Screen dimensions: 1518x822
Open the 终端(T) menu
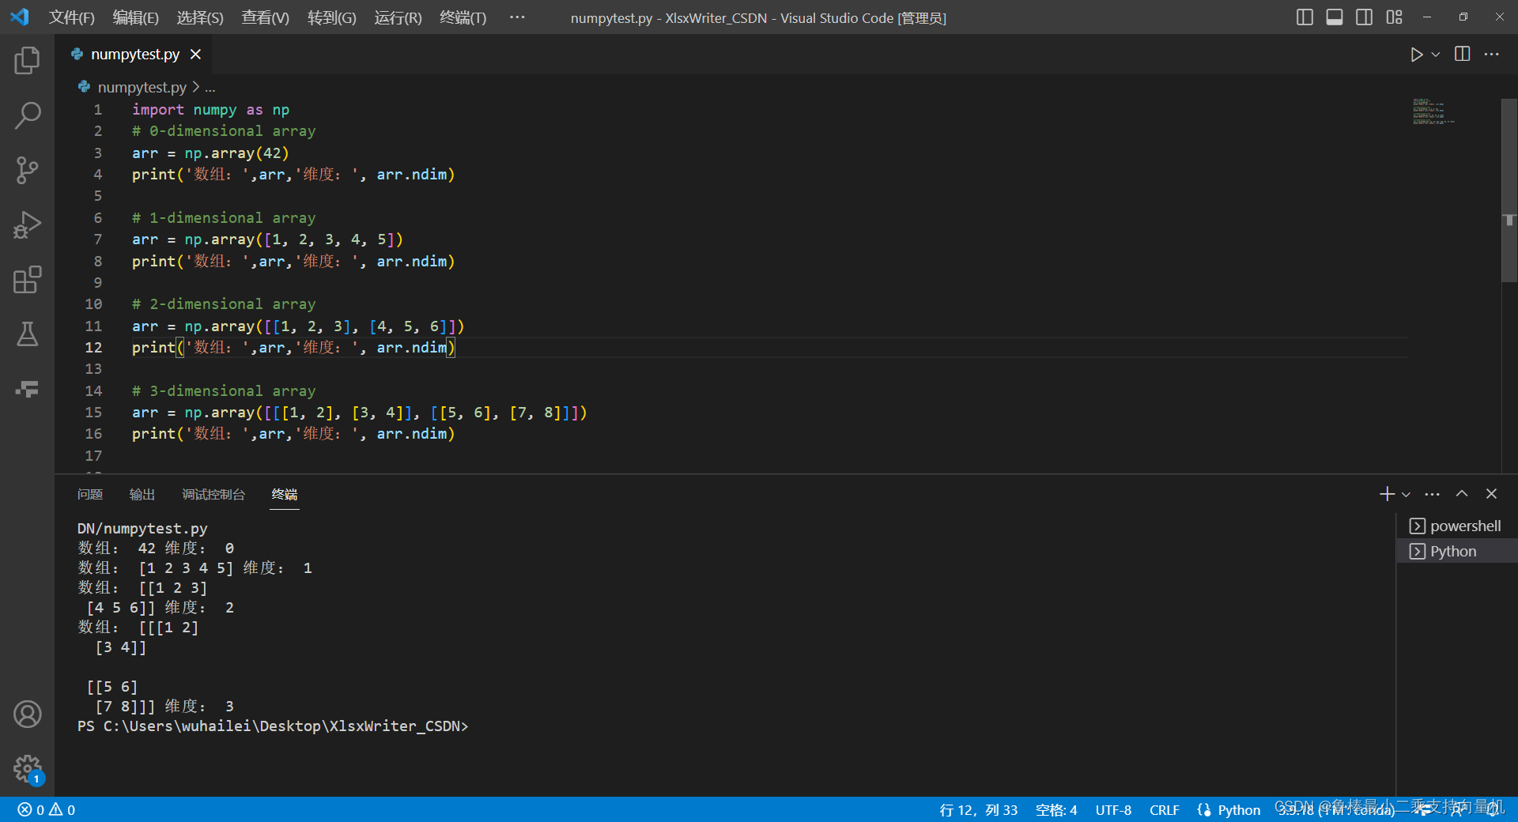tap(463, 17)
